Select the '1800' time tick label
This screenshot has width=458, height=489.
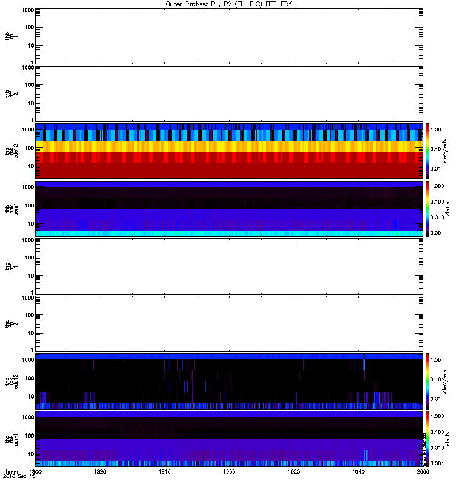point(35,471)
